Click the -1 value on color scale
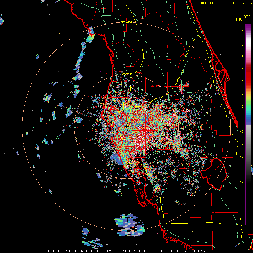This screenshot has width=253, height=253. coord(241,132)
